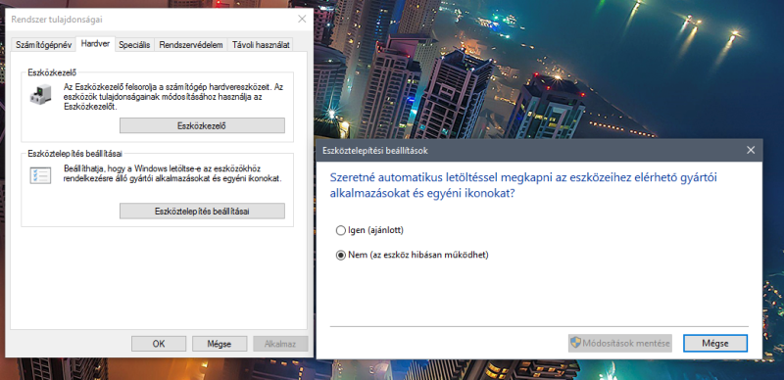Click the Eszköztelepítési beállítások title text
The height and width of the screenshot is (380, 784).
click(375, 150)
